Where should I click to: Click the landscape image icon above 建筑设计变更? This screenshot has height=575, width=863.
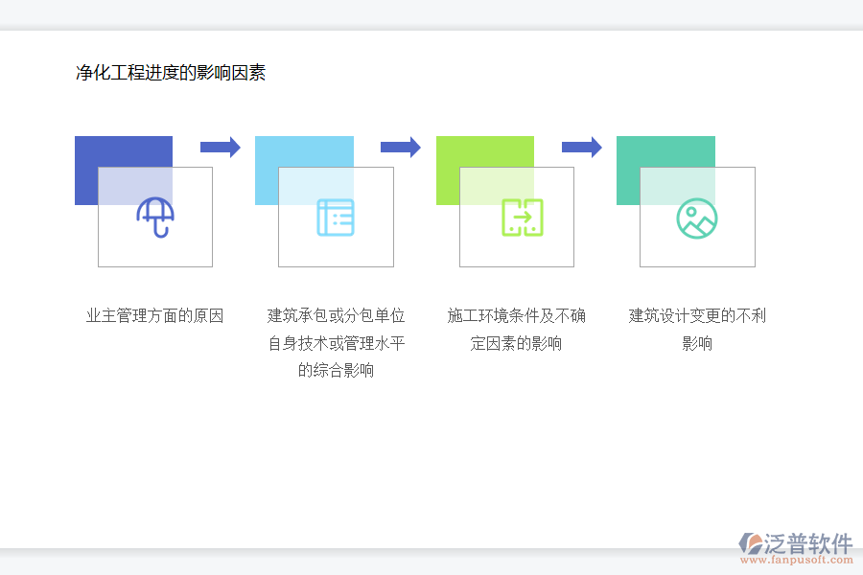pos(697,218)
